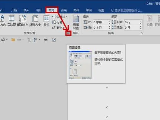This screenshot has height=120, width=160.
Task: Click the 告诉我您想要做什么 search box
Action: [129, 11]
